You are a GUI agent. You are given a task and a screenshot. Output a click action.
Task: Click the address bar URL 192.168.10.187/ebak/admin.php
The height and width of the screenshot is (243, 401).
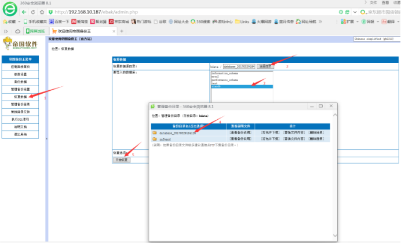point(96,12)
